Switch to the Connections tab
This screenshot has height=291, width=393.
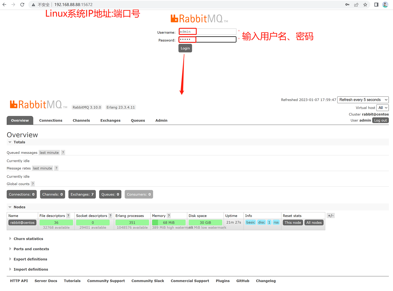pyautogui.click(x=51, y=120)
